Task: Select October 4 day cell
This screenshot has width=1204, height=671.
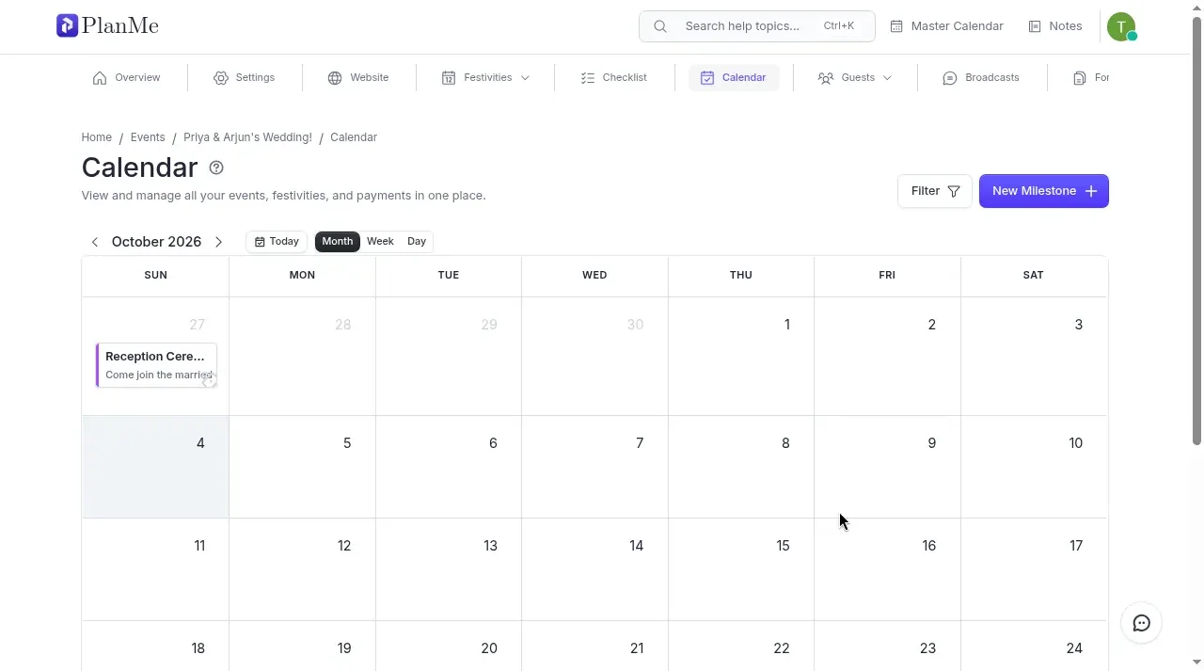Action: click(156, 467)
